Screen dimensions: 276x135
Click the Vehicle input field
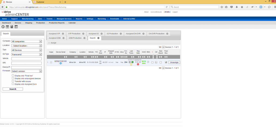point(26,58)
